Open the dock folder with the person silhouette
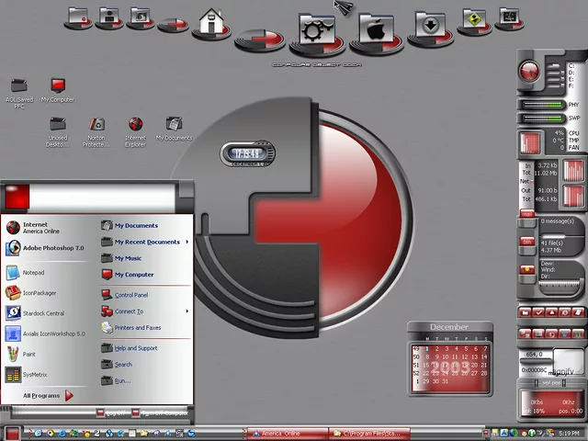Viewport: 588px width, 441px height. [x=109, y=17]
